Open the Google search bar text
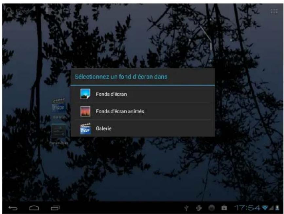 click(x=24, y=11)
